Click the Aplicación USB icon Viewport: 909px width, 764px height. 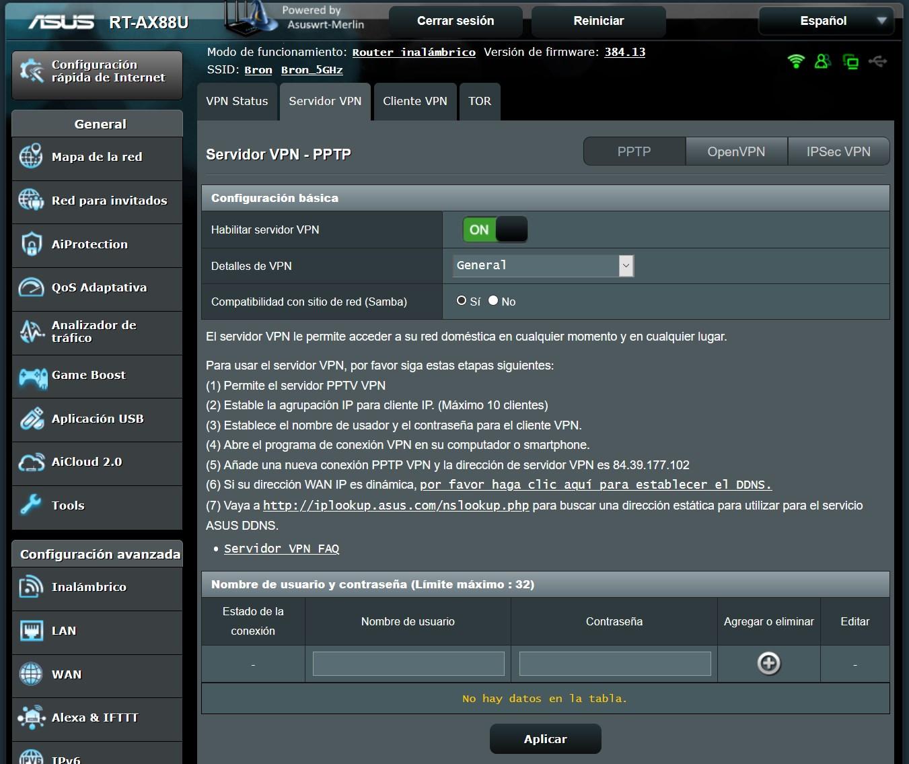point(31,419)
